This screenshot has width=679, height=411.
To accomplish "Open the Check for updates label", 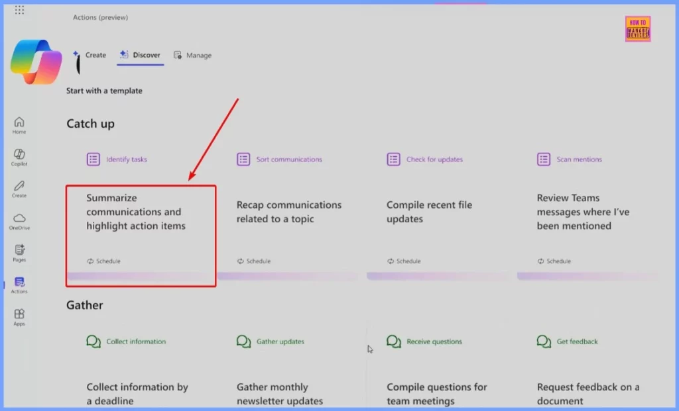I will click(x=434, y=159).
